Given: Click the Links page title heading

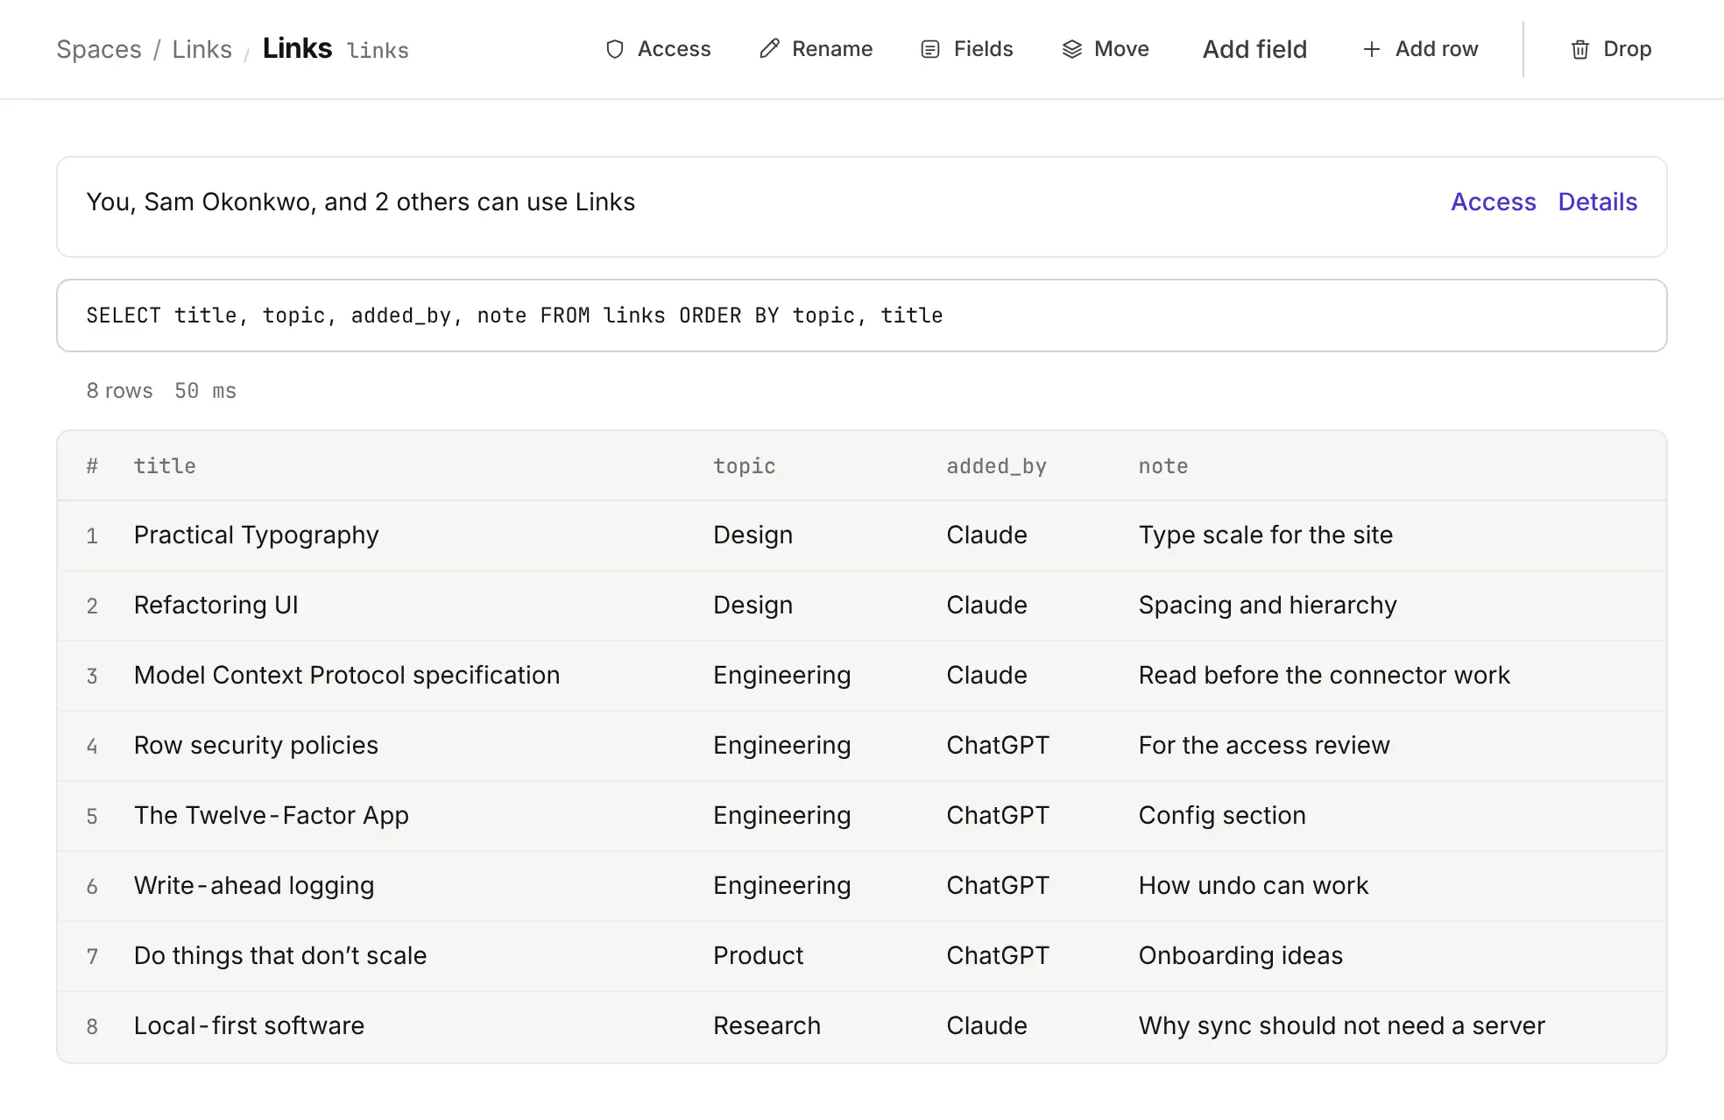Looking at the screenshot, I should [x=297, y=48].
